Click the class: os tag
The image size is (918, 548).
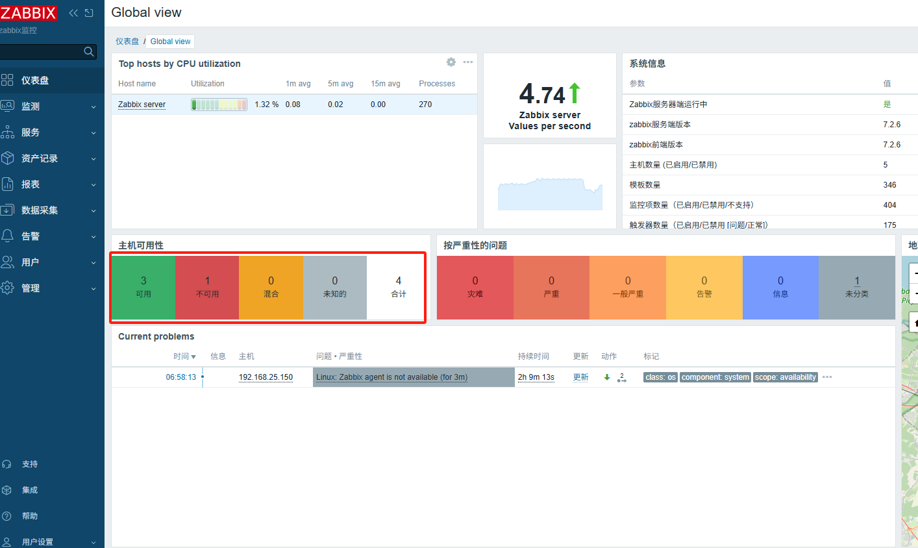660,377
